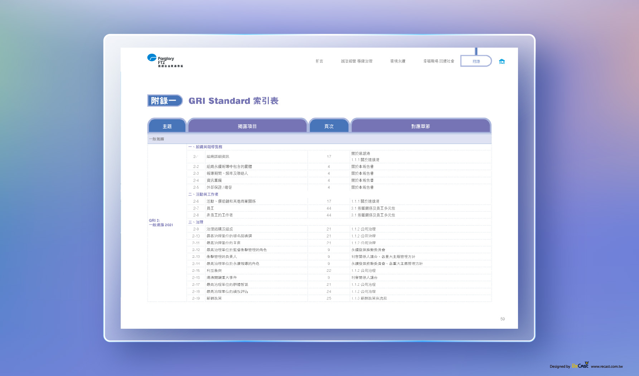Go to the 環境永續 section tab
Image resolution: width=639 pixels, height=376 pixels.
pyautogui.click(x=398, y=61)
